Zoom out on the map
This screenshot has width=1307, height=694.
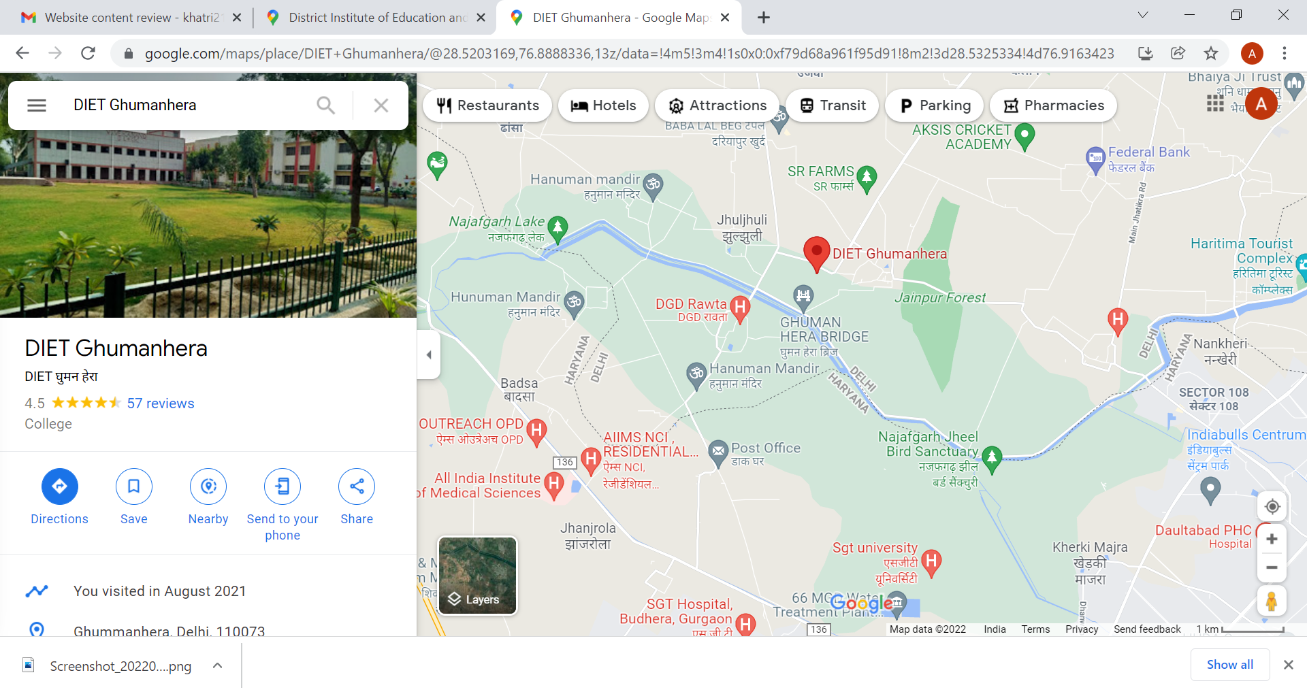tap(1272, 567)
